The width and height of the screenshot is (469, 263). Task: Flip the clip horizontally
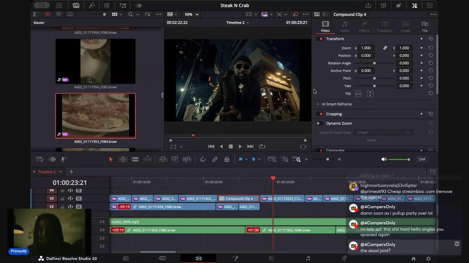[358, 94]
